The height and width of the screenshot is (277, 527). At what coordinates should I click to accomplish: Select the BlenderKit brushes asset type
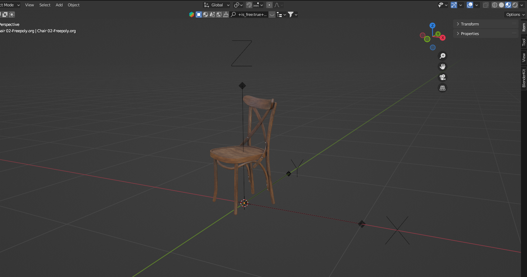[x=226, y=15]
